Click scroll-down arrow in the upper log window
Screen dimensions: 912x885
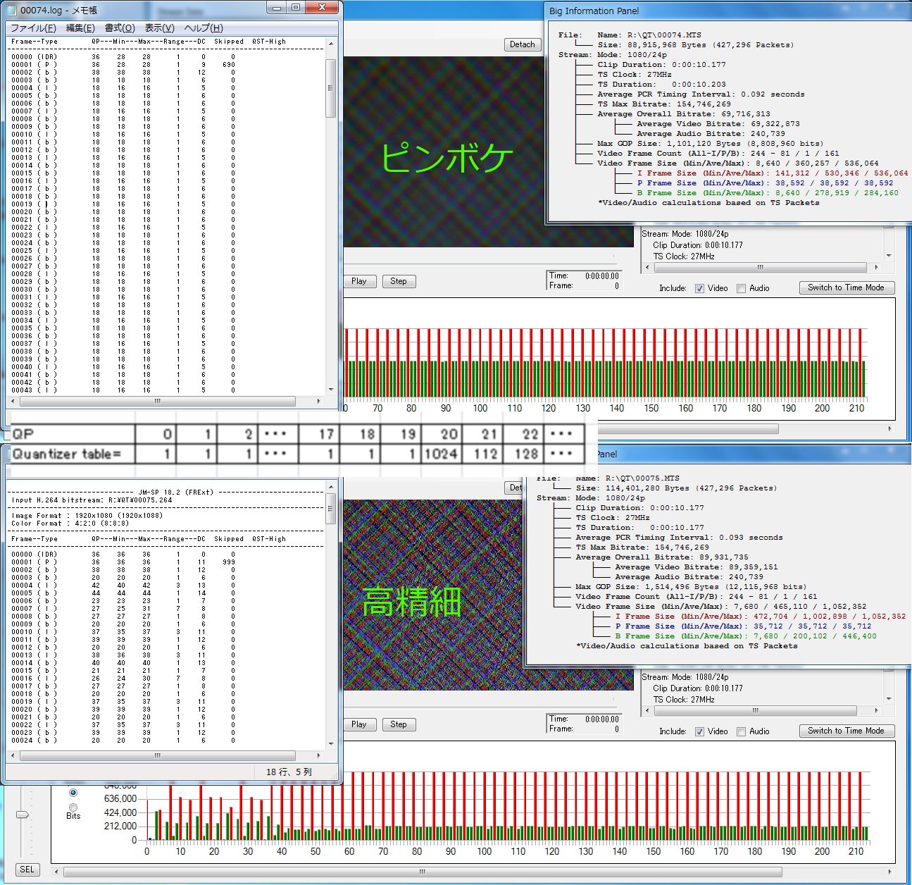pyautogui.click(x=331, y=389)
